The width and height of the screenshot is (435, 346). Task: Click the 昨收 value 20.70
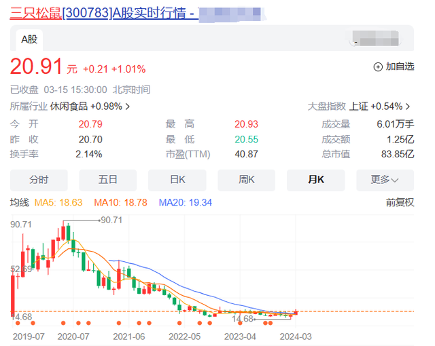tap(90, 140)
